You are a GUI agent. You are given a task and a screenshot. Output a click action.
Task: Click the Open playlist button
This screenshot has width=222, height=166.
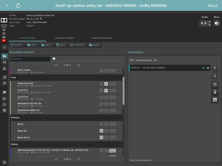coord(46,45)
